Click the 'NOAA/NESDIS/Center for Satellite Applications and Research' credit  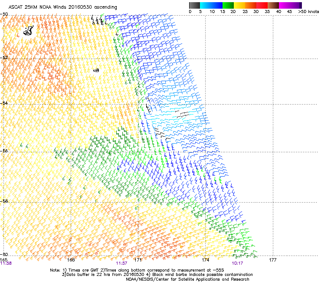point(187,279)
